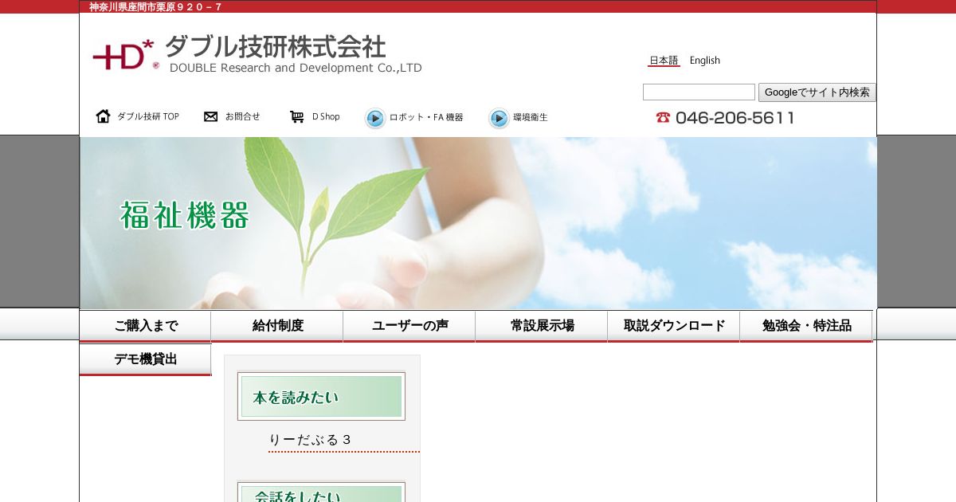Open ダブル技研 TOP link
956x502 pixels.
(x=148, y=116)
